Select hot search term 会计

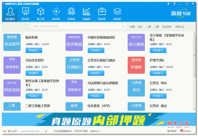click(x=140, y=27)
